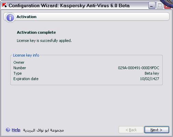
Task: Click the Owner label
Action: click(19, 62)
